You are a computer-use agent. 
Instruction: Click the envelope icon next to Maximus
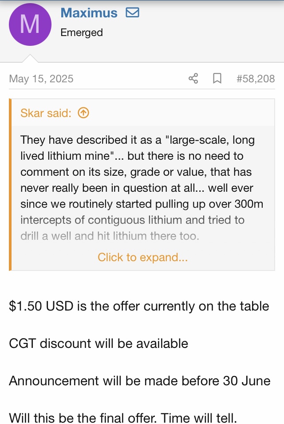[x=132, y=13]
